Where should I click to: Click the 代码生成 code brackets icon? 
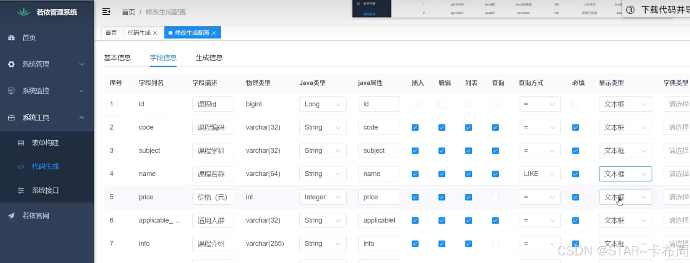click(21, 167)
